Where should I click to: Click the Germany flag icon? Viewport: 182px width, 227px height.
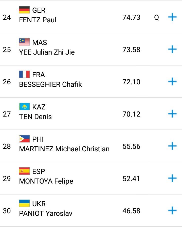[x=24, y=10]
